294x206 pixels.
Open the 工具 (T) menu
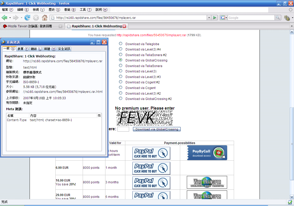(x=86, y=10)
